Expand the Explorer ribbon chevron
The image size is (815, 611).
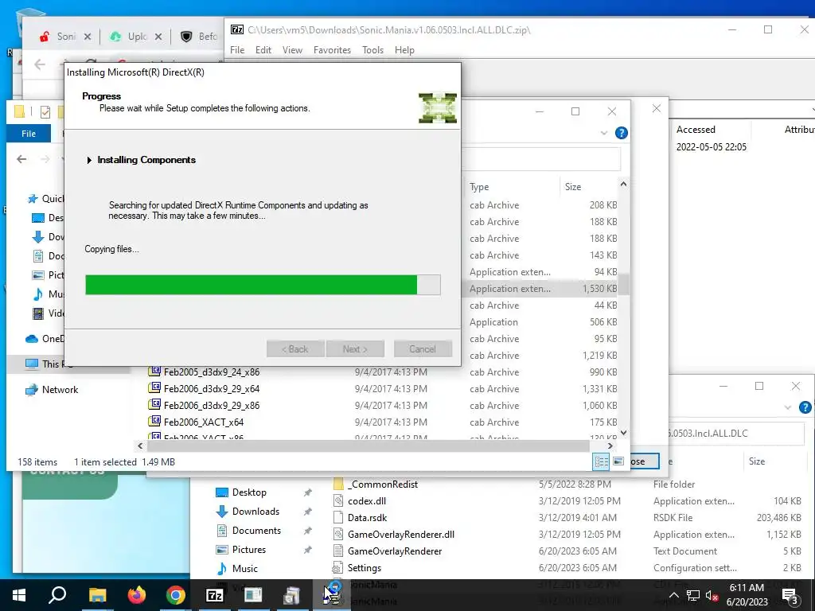tap(604, 133)
